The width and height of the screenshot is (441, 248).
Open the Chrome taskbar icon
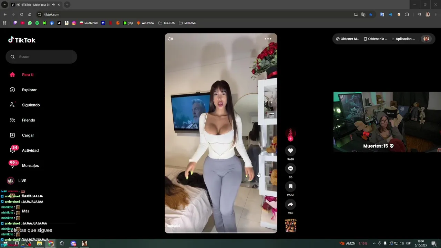[x=51, y=244]
